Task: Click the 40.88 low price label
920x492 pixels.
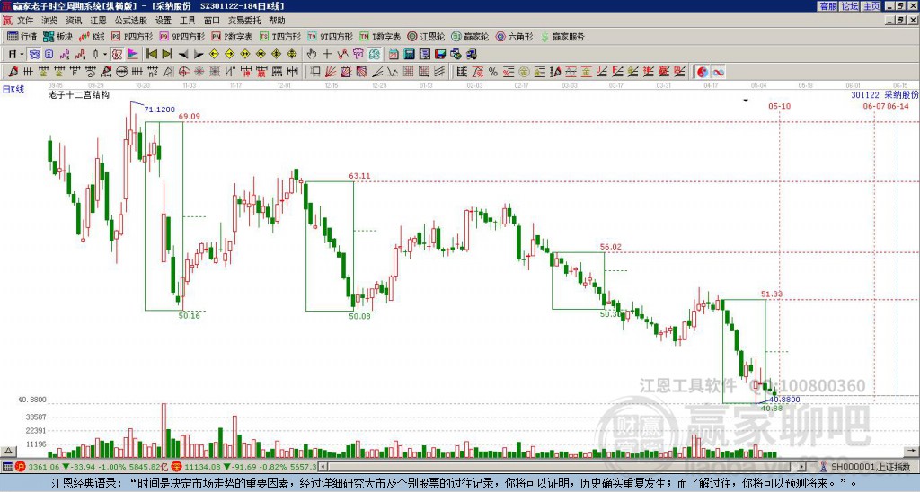Action: coord(772,409)
